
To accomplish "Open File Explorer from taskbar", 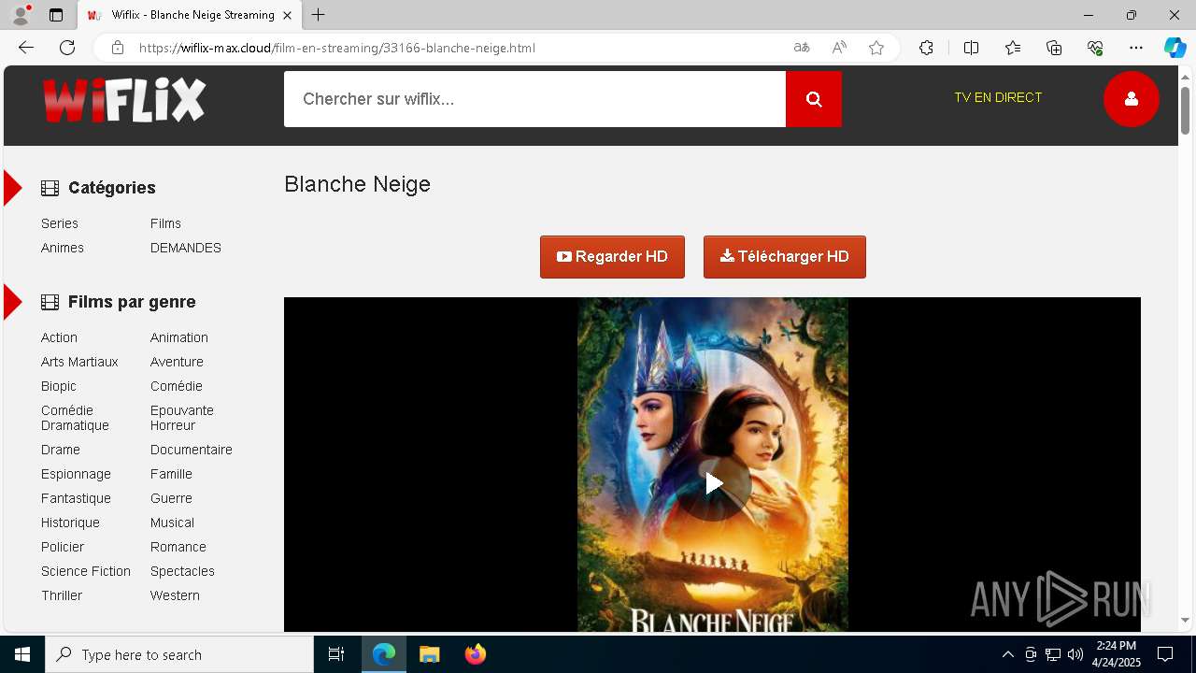I will [429, 654].
